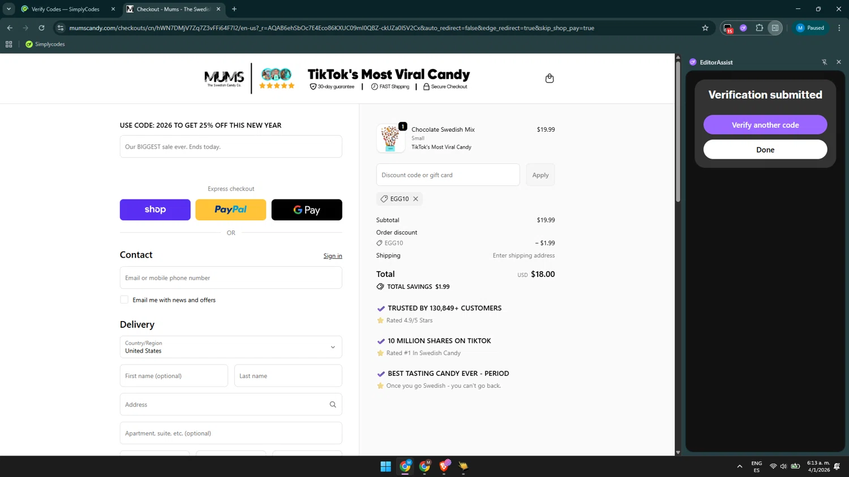The height and width of the screenshot is (477, 849).
Task: Open the Wi-Fi network tray icon
Action: pyautogui.click(x=773, y=466)
